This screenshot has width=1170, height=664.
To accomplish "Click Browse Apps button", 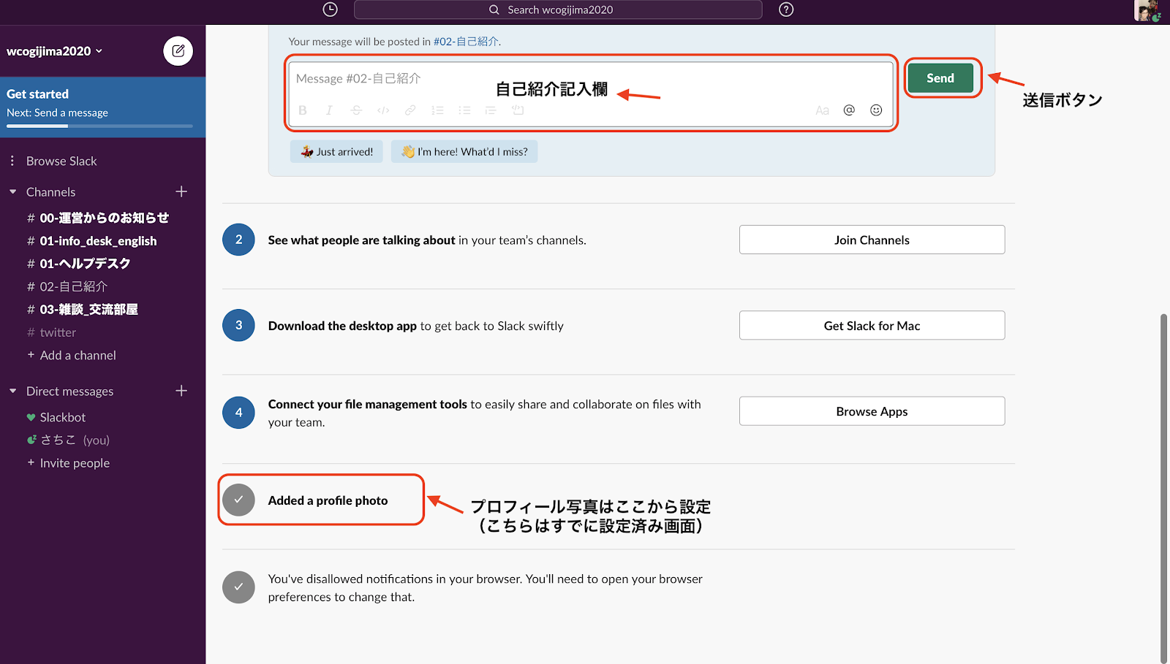I will tap(872, 411).
